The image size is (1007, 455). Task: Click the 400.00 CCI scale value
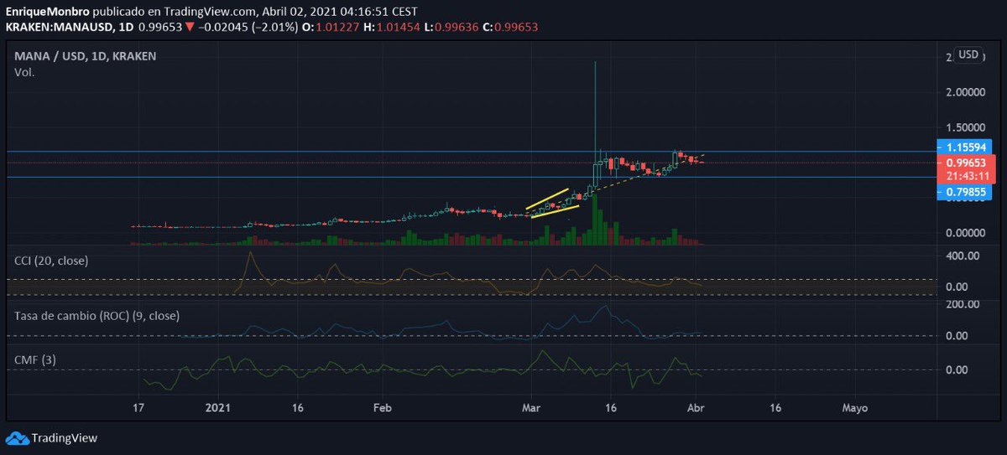click(961, 256)
